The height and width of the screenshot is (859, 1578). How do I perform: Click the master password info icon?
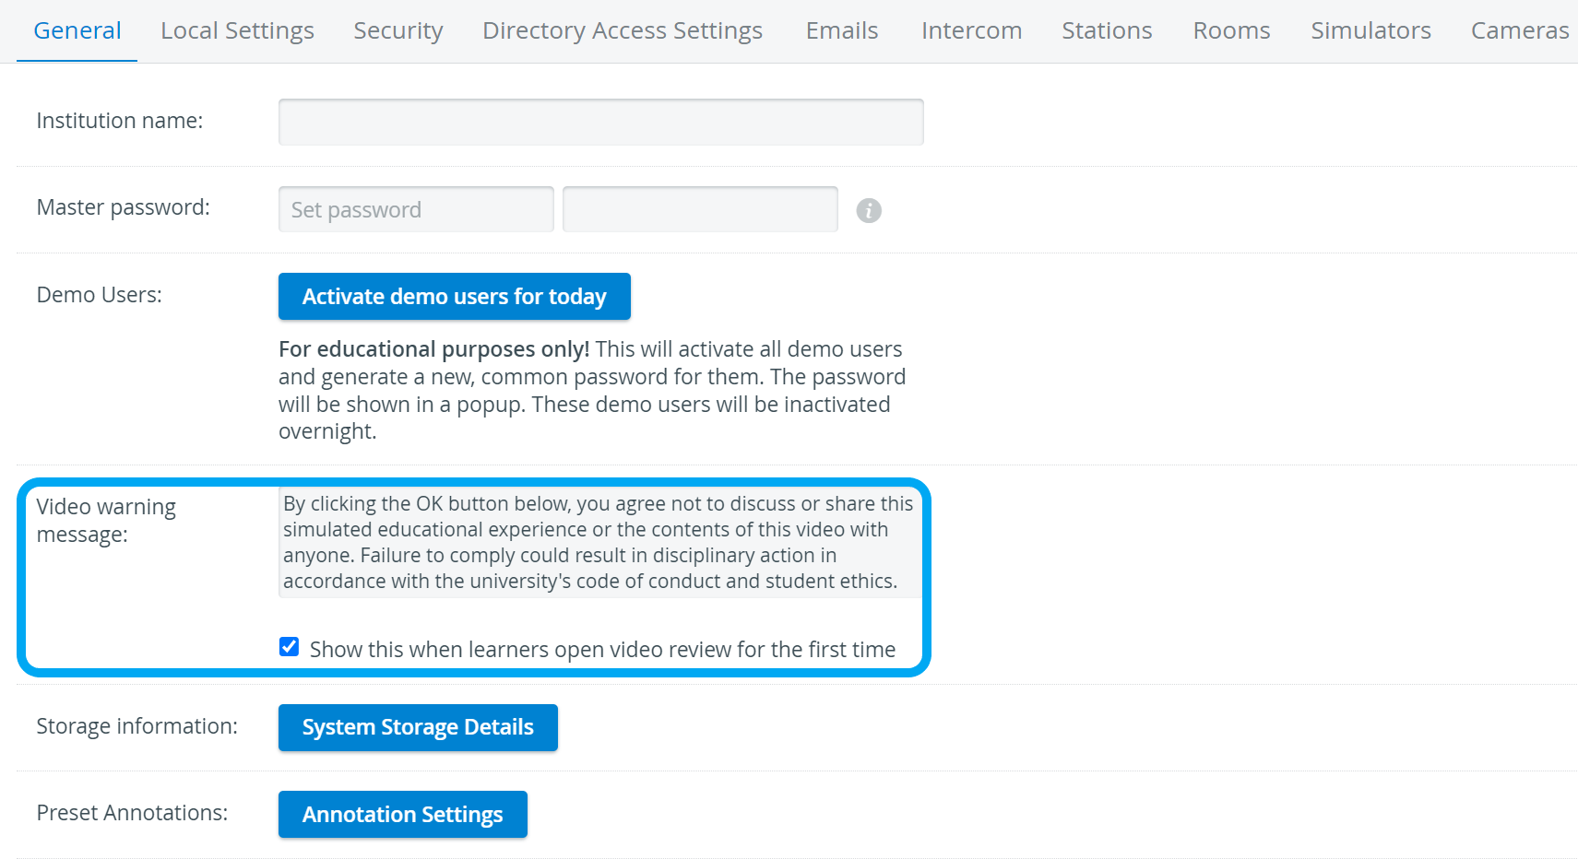click(x=869, y=211)
